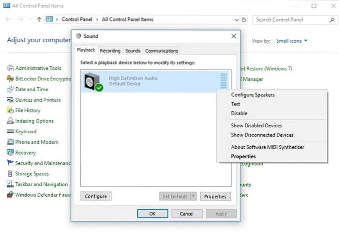Open the Storage Spaces link
Viewport: 339px width, 232px height.
pyautogui.click(x=32, y=173)
